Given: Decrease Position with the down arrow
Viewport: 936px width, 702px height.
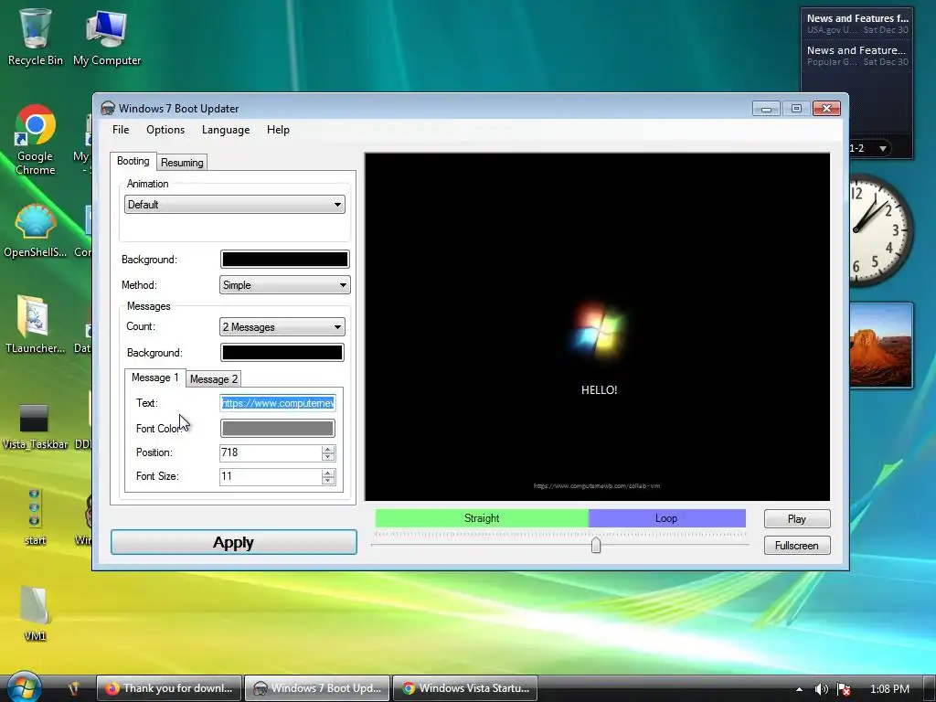Looking at the screenshot, I should coord(328,457).
